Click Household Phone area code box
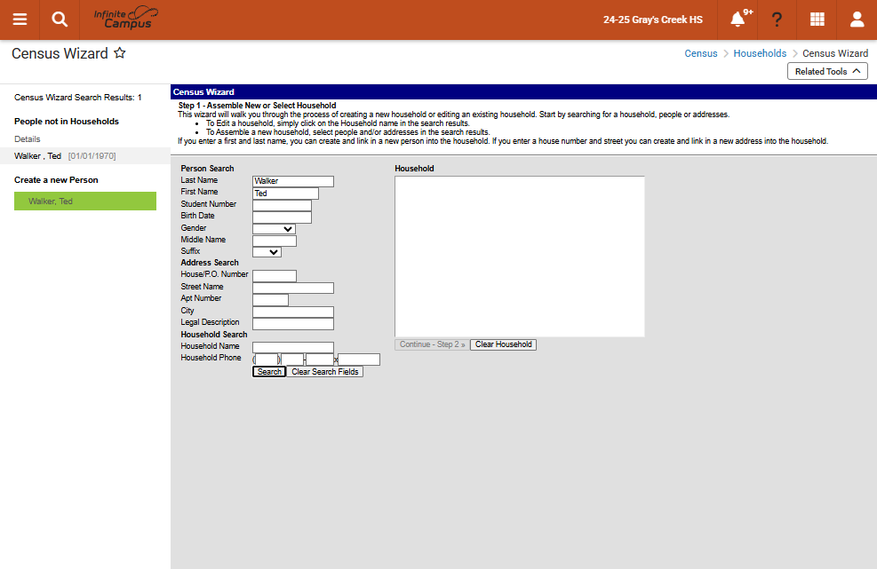The height and width of the screenshot is (569, 877). click(x=267, y=360)
